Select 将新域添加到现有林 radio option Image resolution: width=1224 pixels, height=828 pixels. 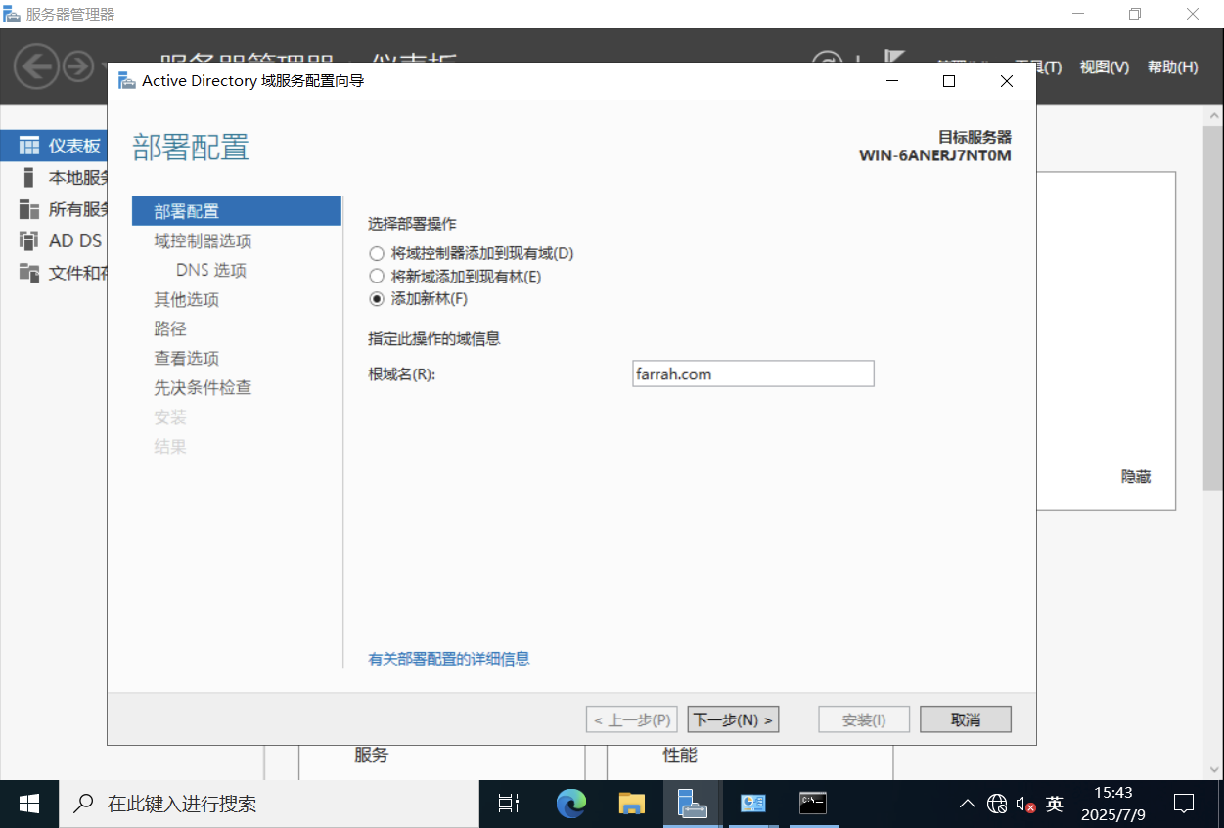pyautogui.click(x=377, y=277)
